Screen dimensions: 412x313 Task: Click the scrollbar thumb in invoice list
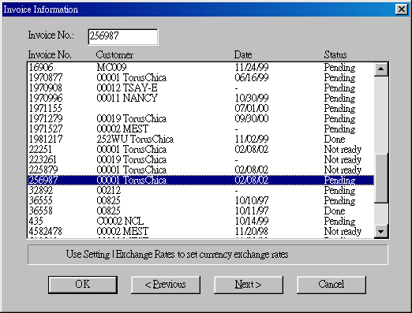(x=380, y=178)
